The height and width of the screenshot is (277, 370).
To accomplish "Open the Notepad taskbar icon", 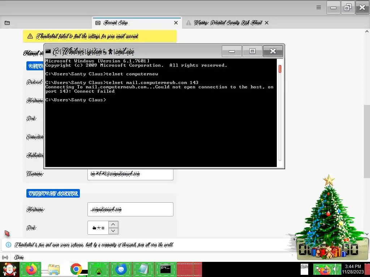I will point(143,269).
